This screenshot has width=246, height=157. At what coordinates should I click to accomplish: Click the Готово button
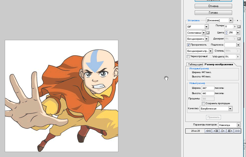[x=213, y=13]
